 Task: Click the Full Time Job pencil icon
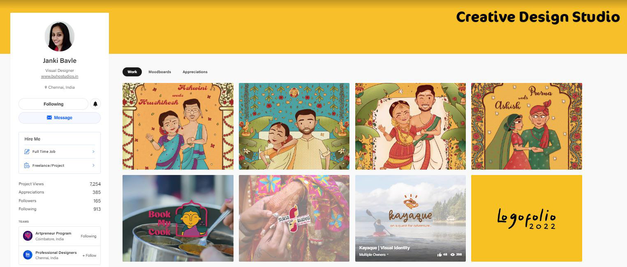pyautogui.click(x=27, y=152)
